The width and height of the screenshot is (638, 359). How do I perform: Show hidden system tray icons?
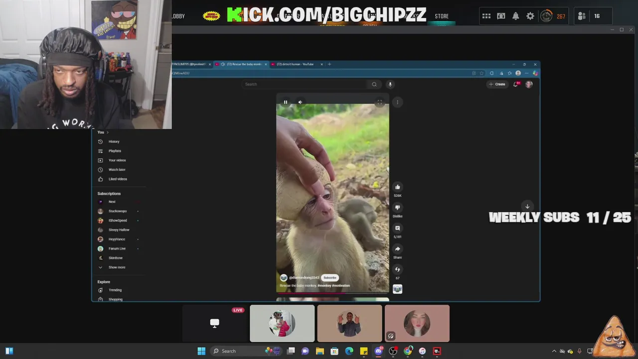(554, 351)
